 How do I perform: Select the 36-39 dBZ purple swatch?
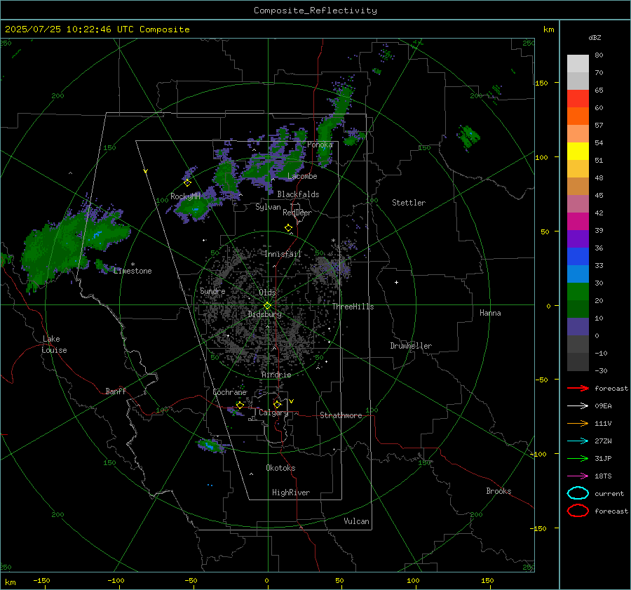click(x=578, y=239)
